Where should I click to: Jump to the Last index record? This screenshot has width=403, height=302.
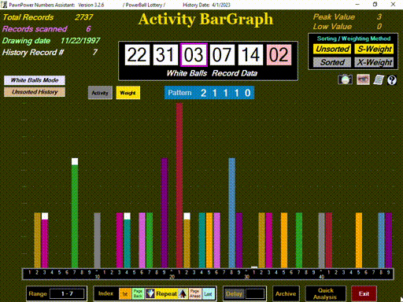tap(208, 293)
